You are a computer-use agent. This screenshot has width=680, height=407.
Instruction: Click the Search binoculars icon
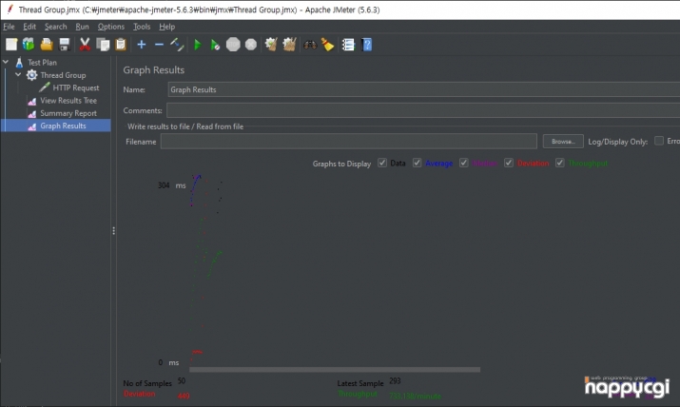click(310, 44)
